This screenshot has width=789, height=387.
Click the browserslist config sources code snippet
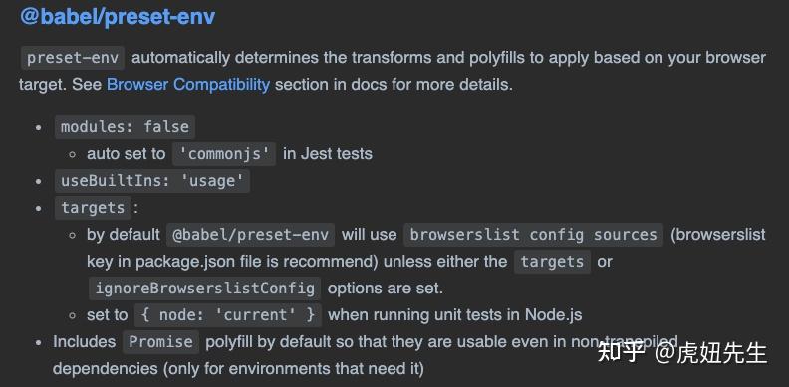pyautogui.click(x=533, y=235)
